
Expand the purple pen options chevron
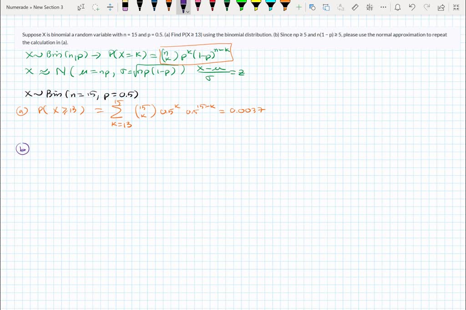(187, 12)
